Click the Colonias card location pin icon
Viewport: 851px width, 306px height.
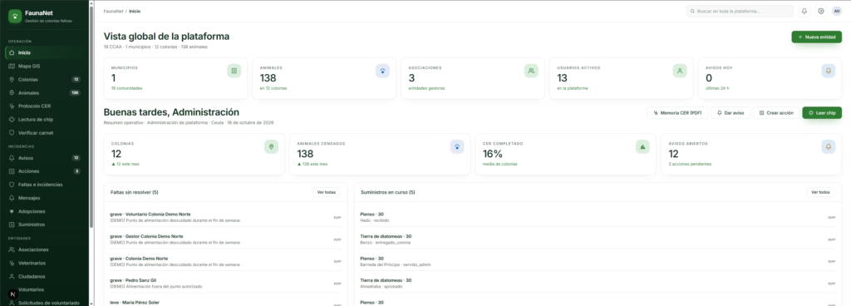[272, 146]
